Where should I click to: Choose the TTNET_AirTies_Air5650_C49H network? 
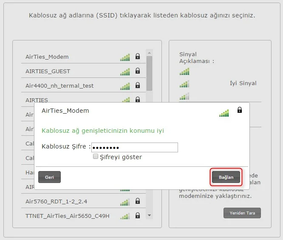click(83, 216)
